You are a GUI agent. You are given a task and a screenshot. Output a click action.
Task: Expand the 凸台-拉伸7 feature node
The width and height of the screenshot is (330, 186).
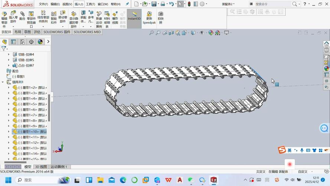9,65
